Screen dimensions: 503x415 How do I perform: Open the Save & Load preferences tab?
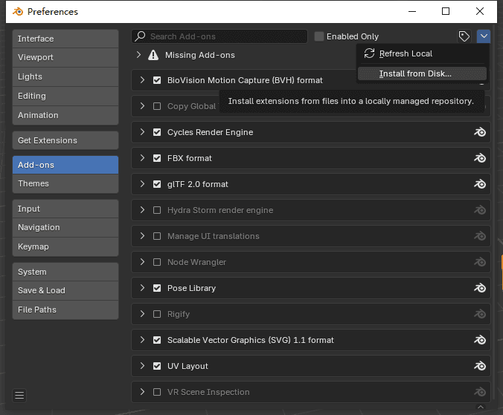coord(65,290)
